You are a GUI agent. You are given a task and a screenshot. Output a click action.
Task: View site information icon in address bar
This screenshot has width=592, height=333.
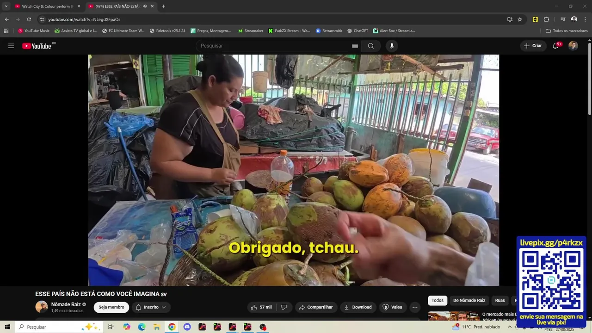(x=42, y=19)
